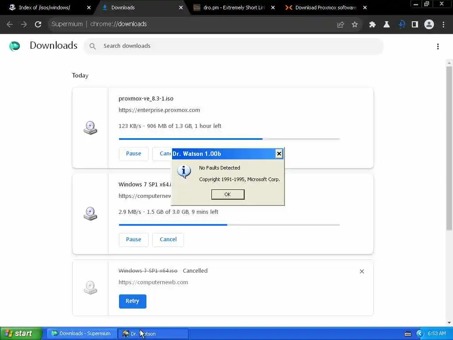
Task: Open the extensions puzzle icon
Action: pos(372,25)
